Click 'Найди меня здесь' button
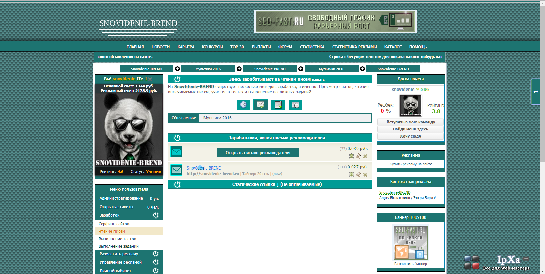The width and height of the screenshot is (545, 274). click(x=410, y=129)
